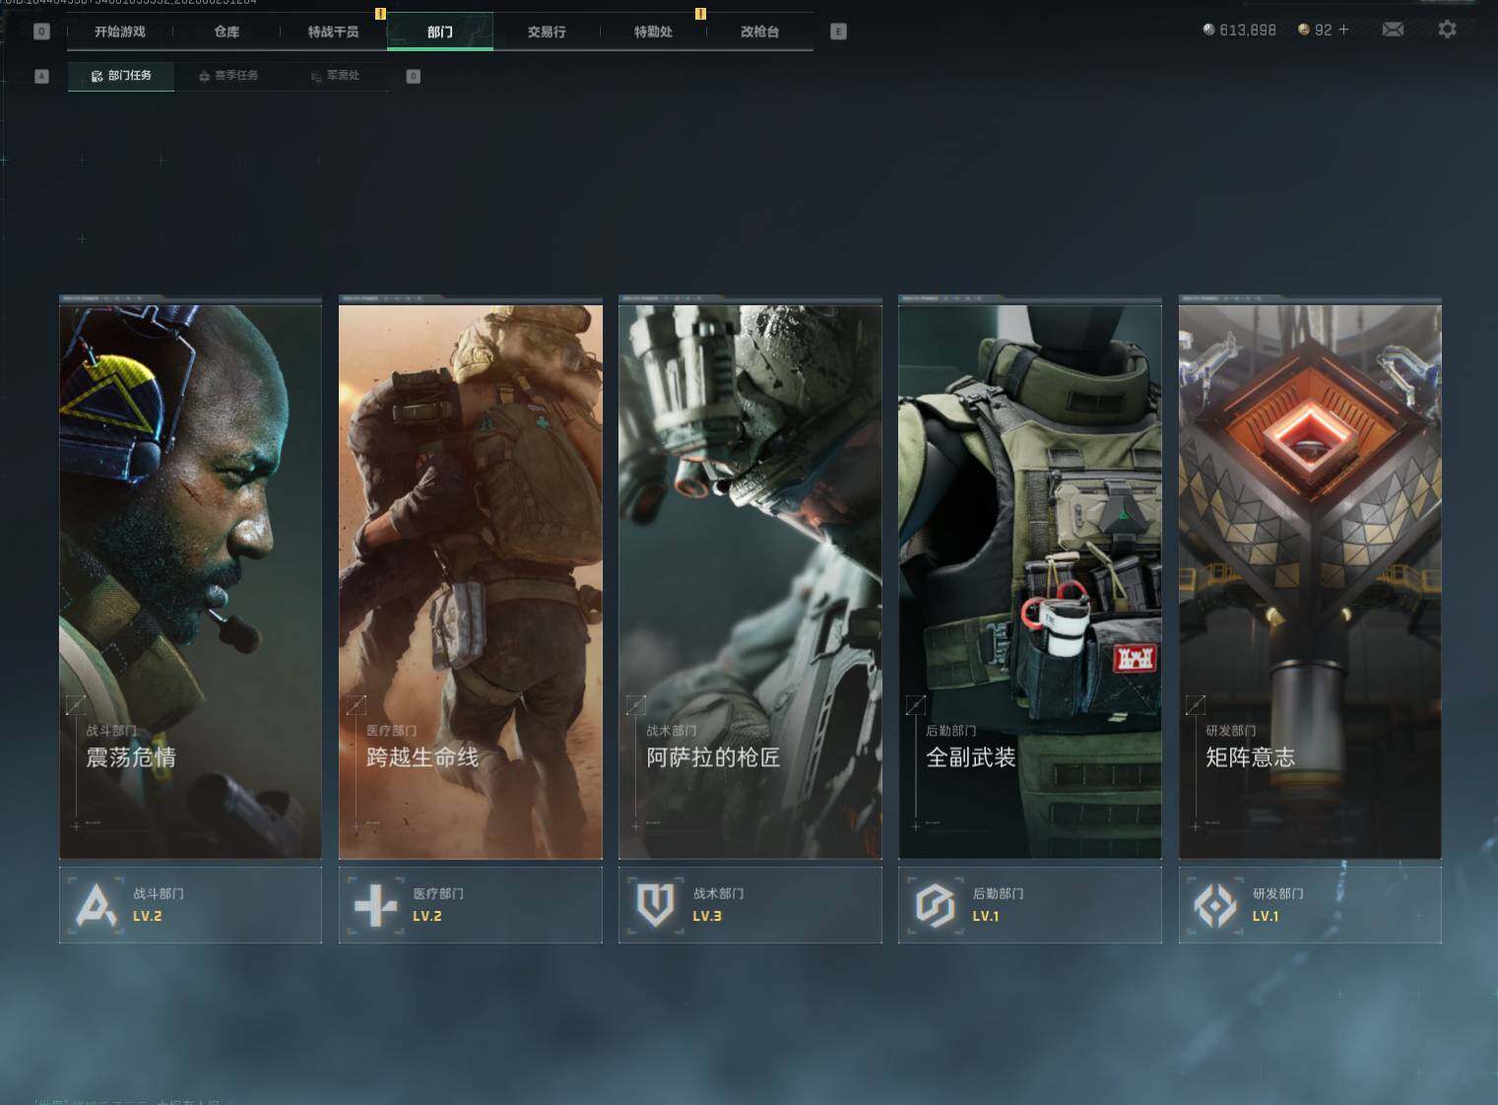
Task: Click the Q key hint icon
Action: click(x=41, y=32)
